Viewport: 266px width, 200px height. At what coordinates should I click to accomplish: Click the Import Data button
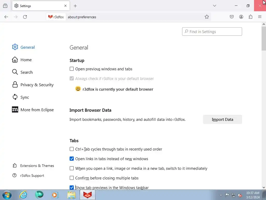click(222, 119)
